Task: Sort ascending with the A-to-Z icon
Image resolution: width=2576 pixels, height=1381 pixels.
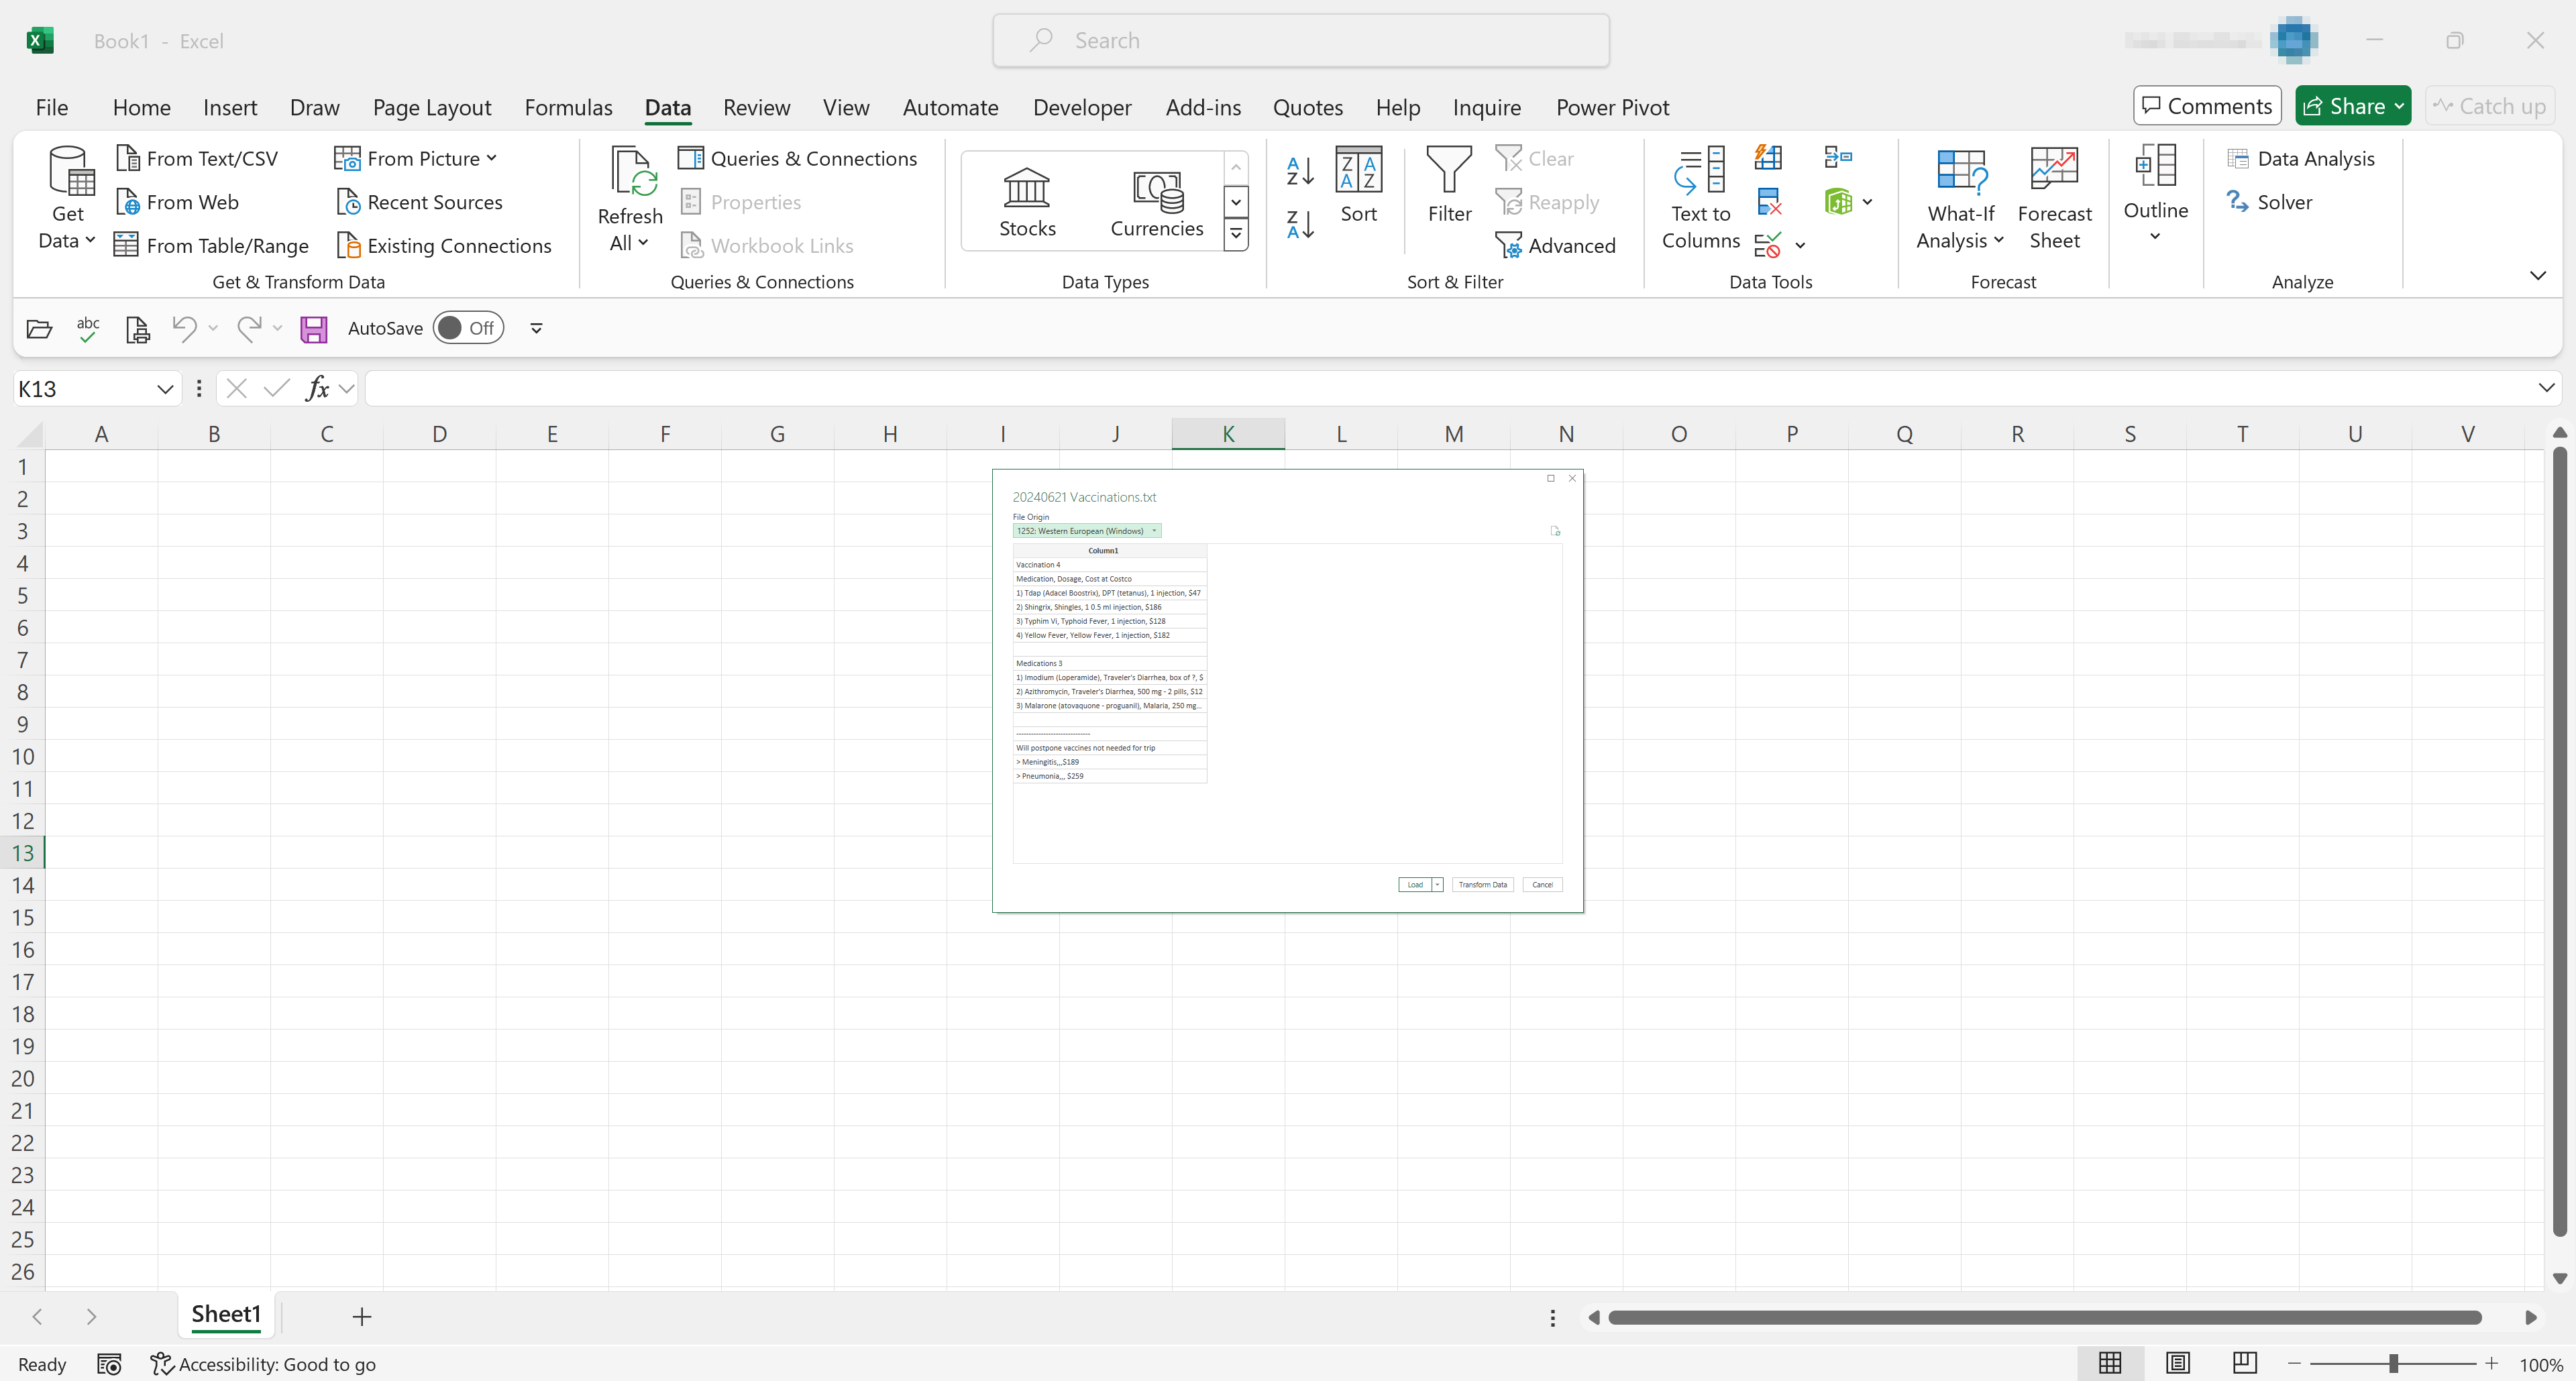Action: pyautogui.click(x=1299, y=170)
